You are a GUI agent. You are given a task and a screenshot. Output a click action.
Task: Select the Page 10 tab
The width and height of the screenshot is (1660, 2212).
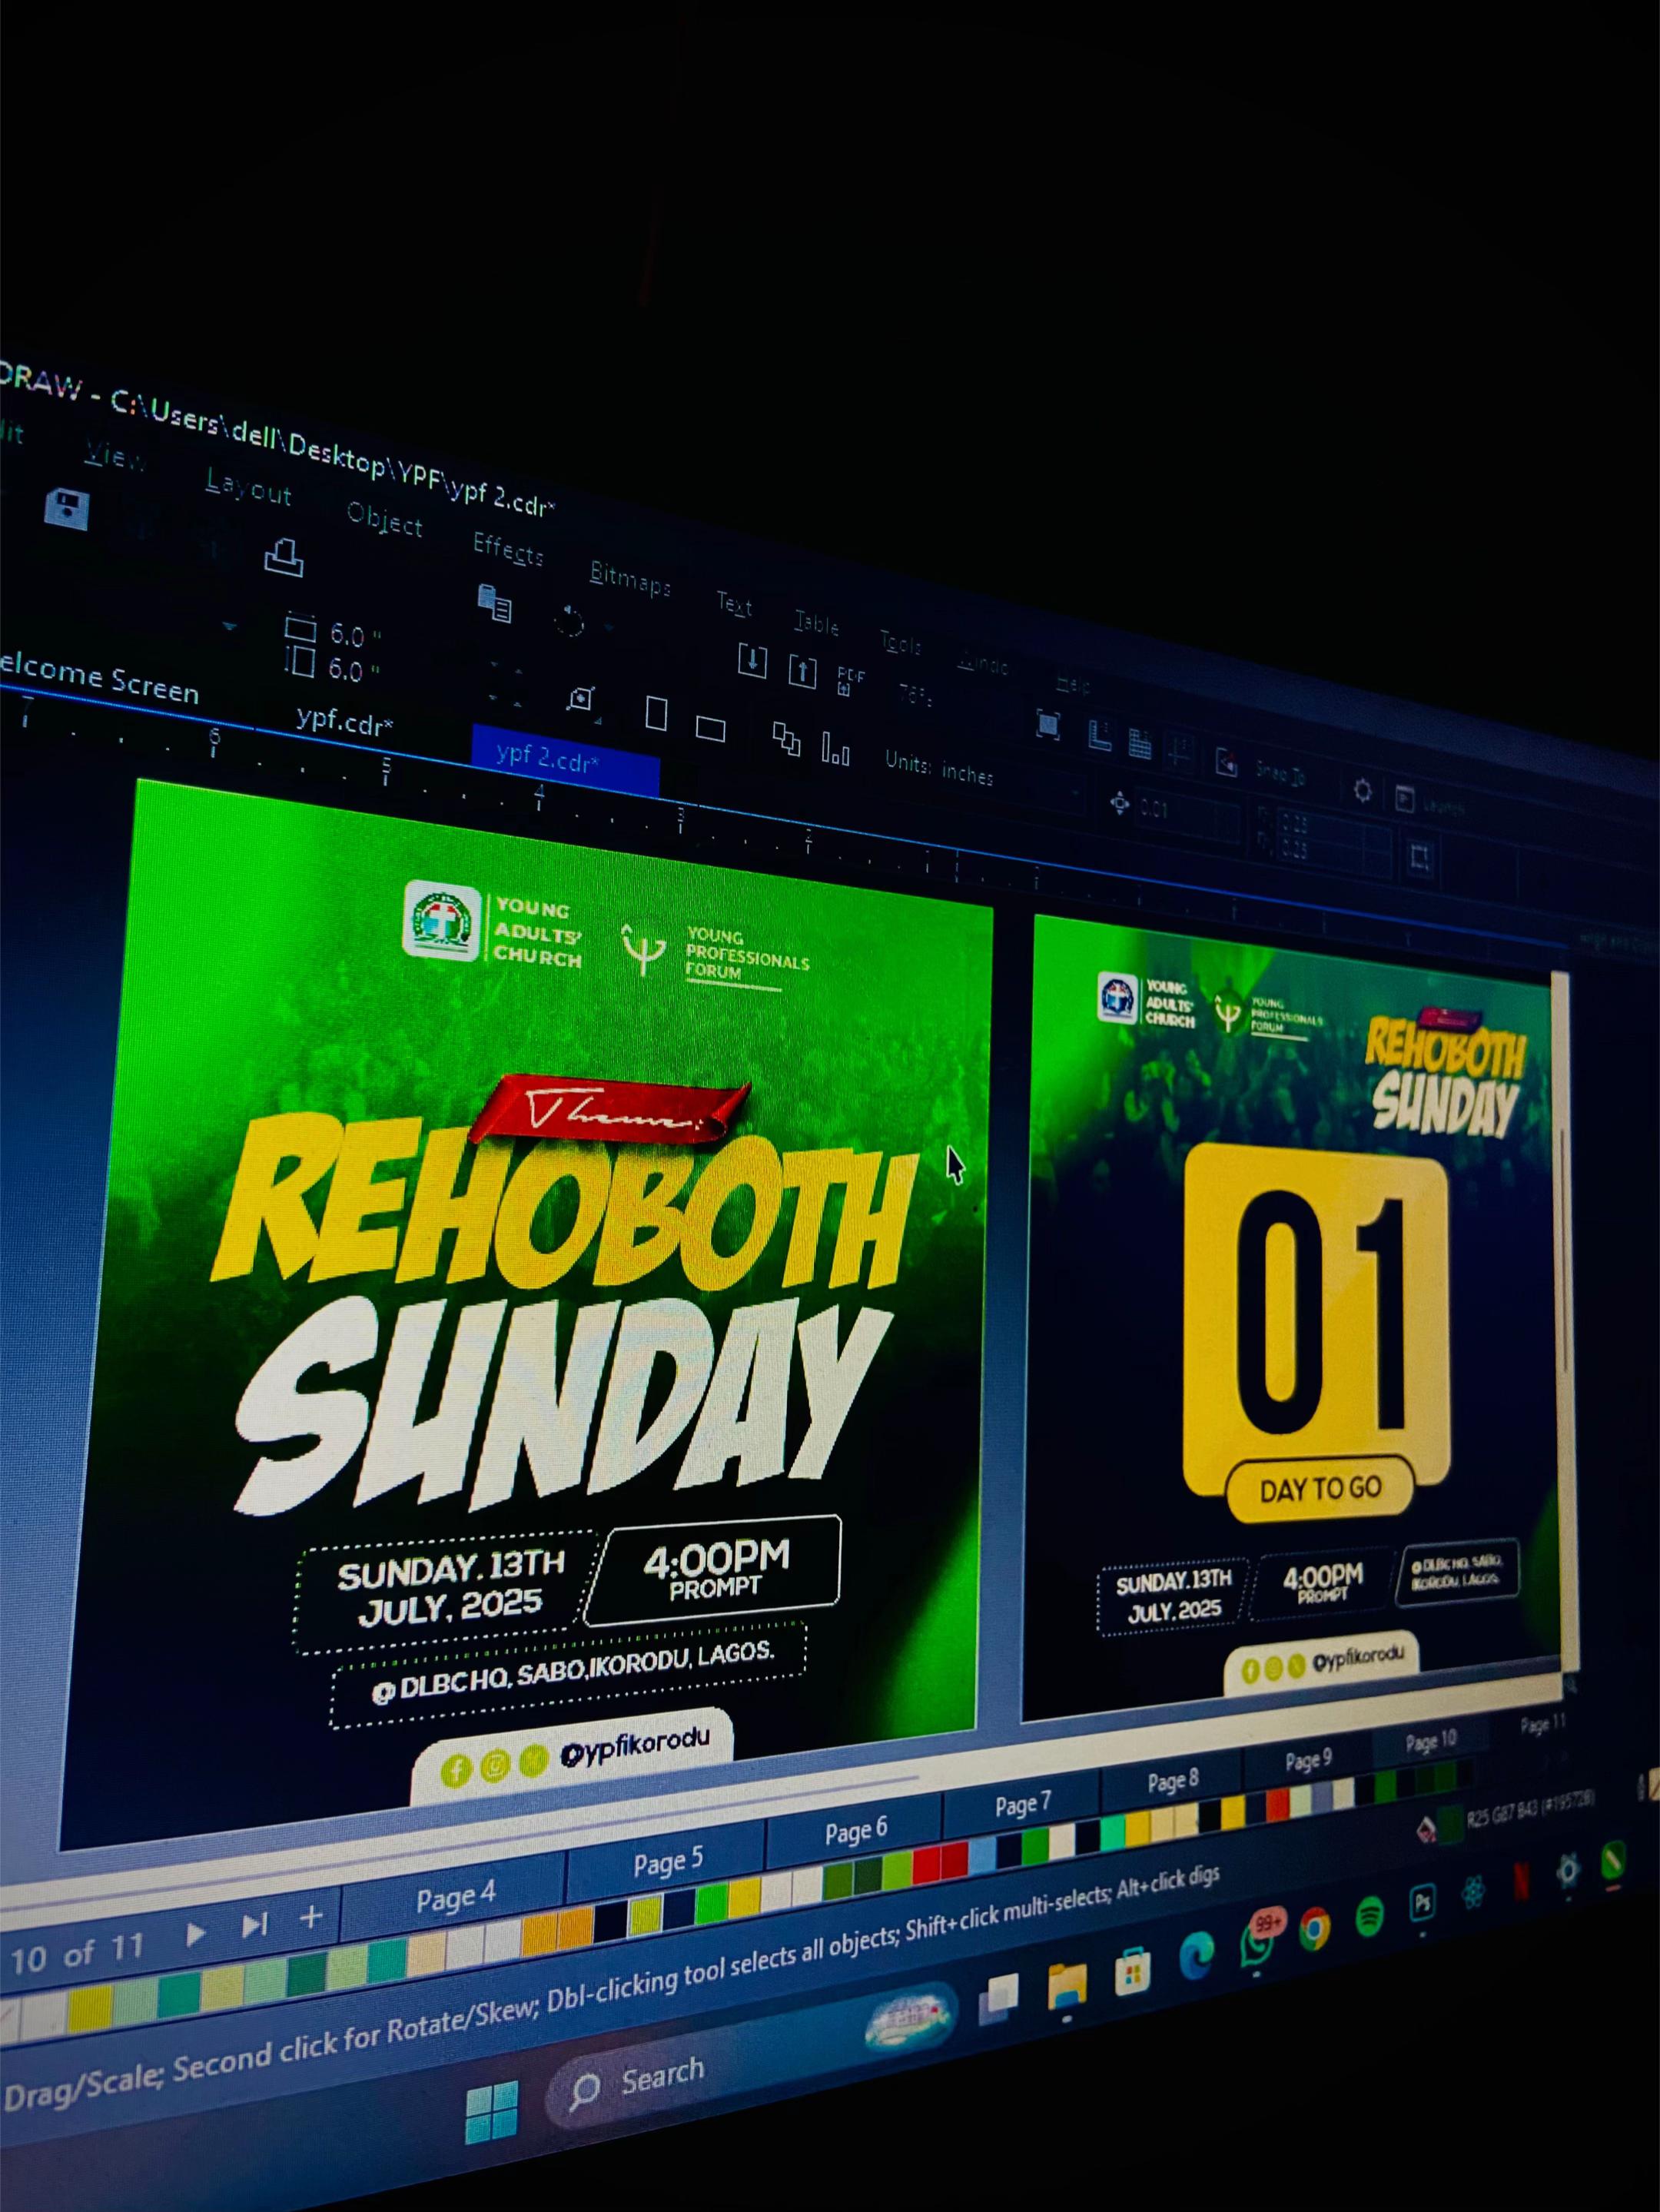1431,1742
